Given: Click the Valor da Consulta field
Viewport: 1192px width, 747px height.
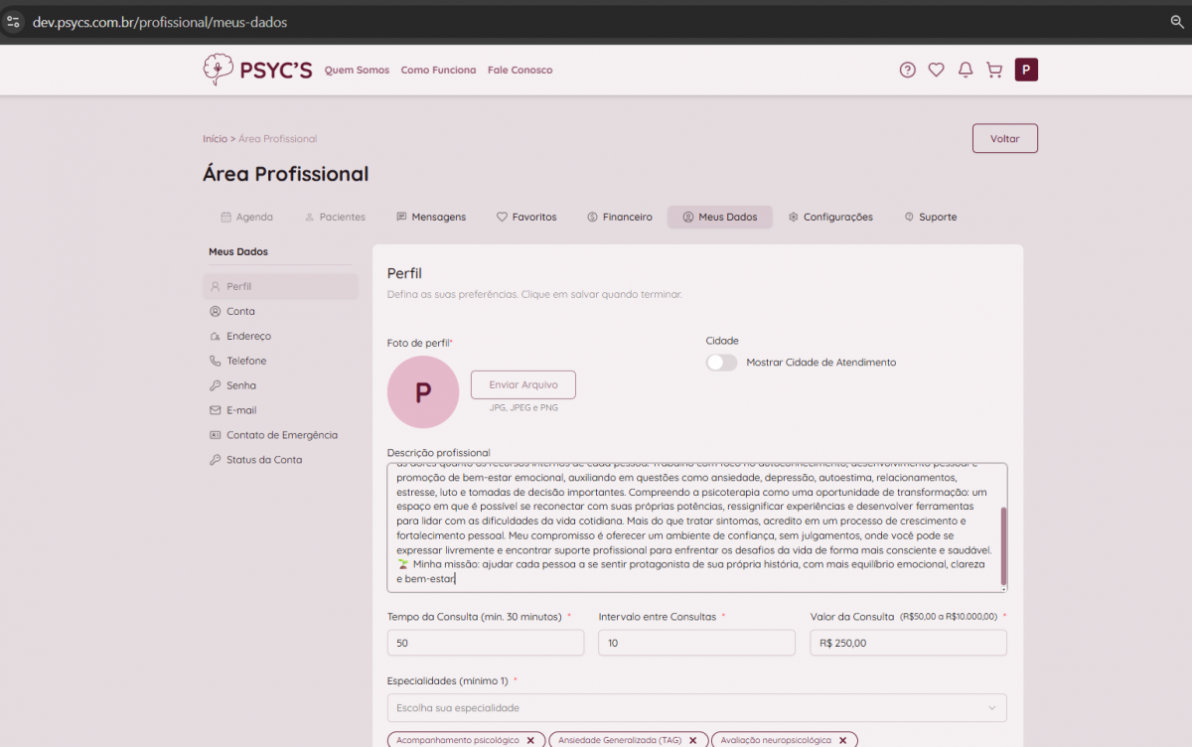Looking at the screenshot, I should (908, 643).
